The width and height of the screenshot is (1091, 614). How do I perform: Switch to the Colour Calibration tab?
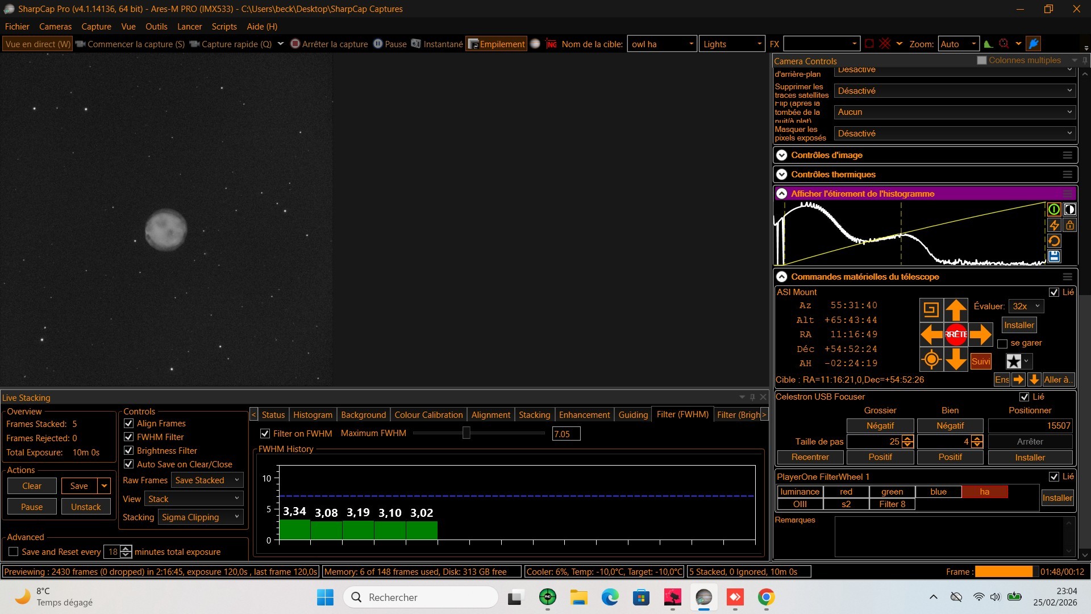point(428,415)
